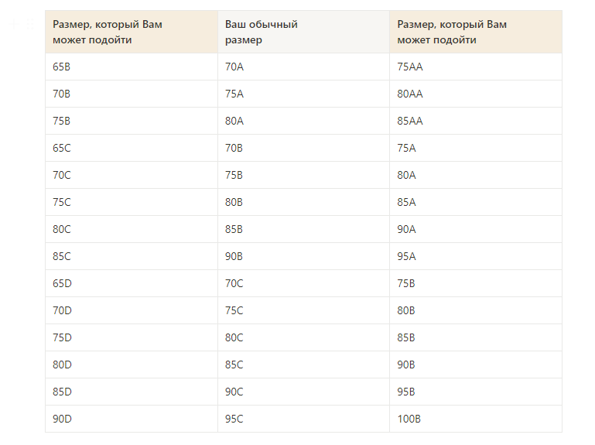Select the 85AA table cell
The image size is (595, 445).
pyautogui.click(x=476, y=121)
